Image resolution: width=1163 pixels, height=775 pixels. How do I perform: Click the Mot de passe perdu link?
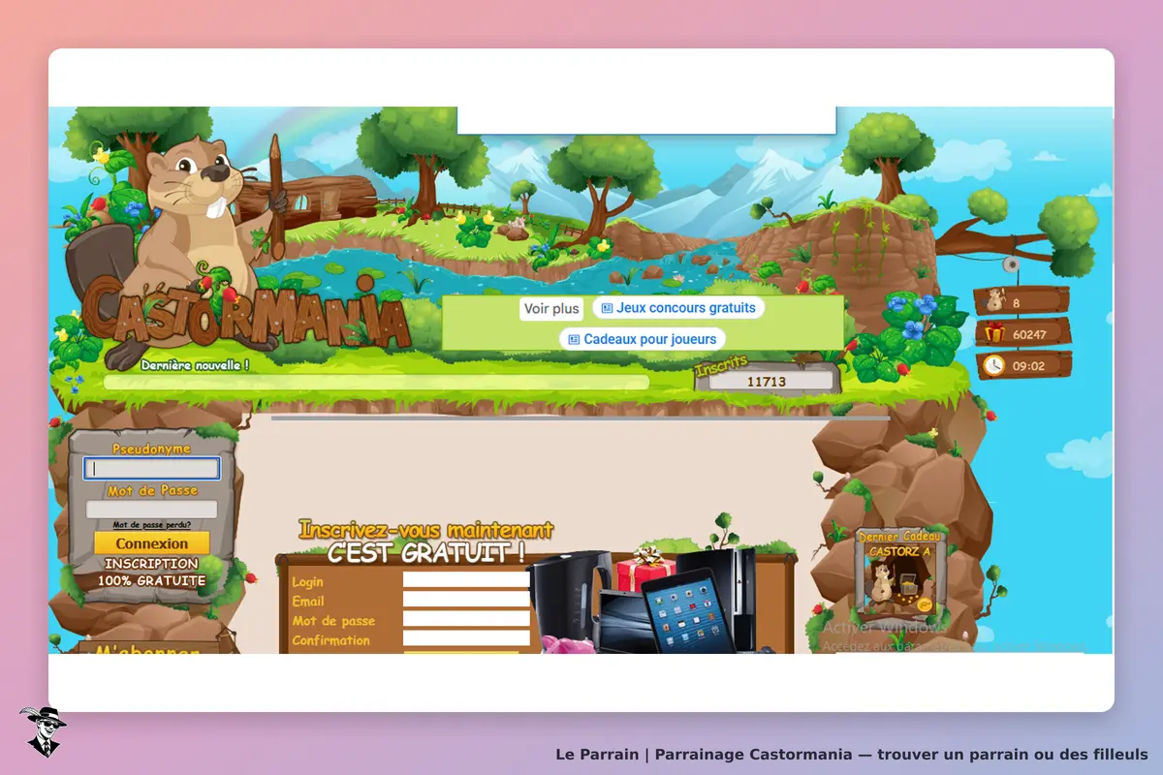(x=151, y=525)
